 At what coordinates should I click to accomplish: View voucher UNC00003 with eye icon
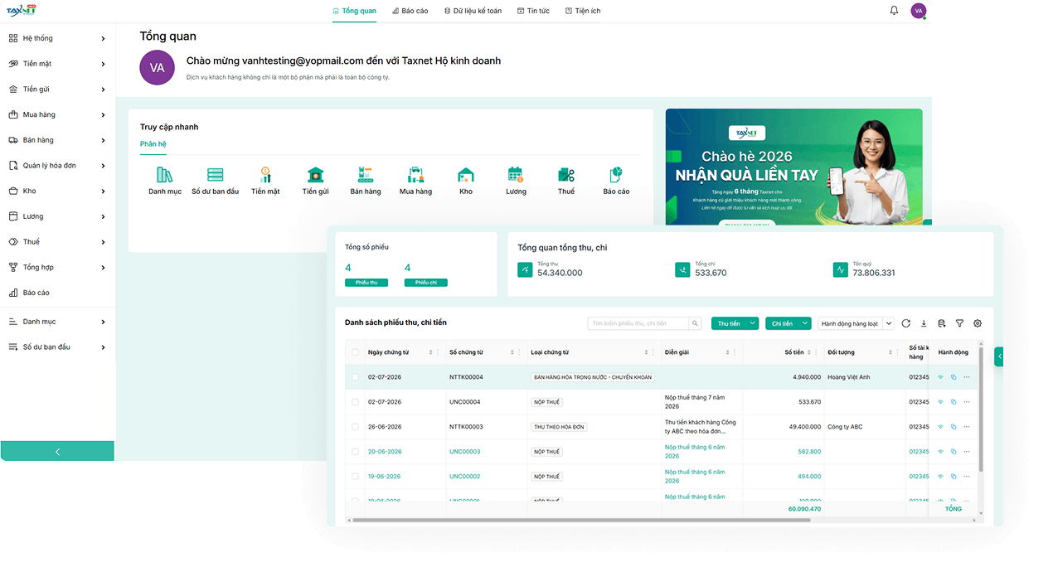click(940, 452)
